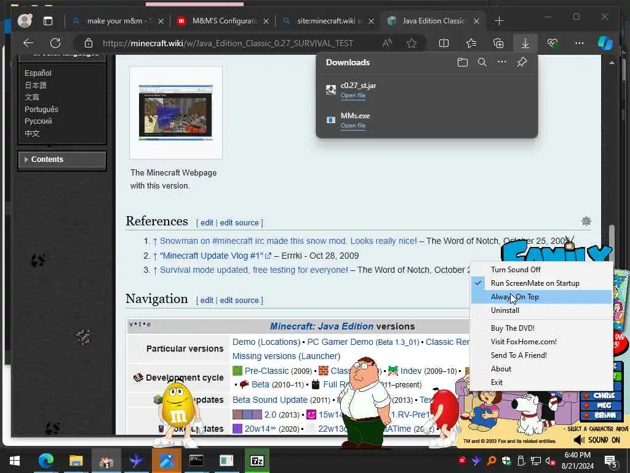Screen dimensions: 630x473
Task: Close the 'make your m&m' tab
Action: point(161,21)
